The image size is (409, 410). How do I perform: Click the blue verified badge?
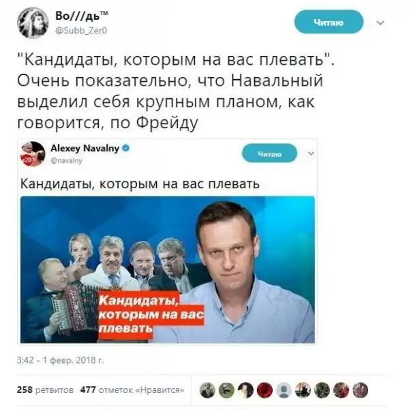126,148
